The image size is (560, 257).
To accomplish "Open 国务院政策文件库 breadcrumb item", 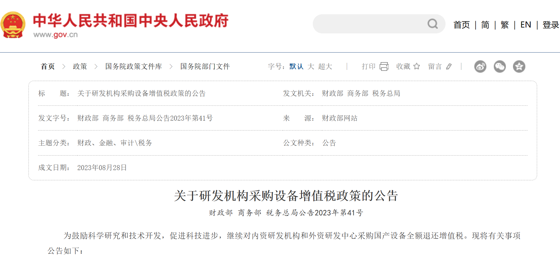I will click(133, 66).
